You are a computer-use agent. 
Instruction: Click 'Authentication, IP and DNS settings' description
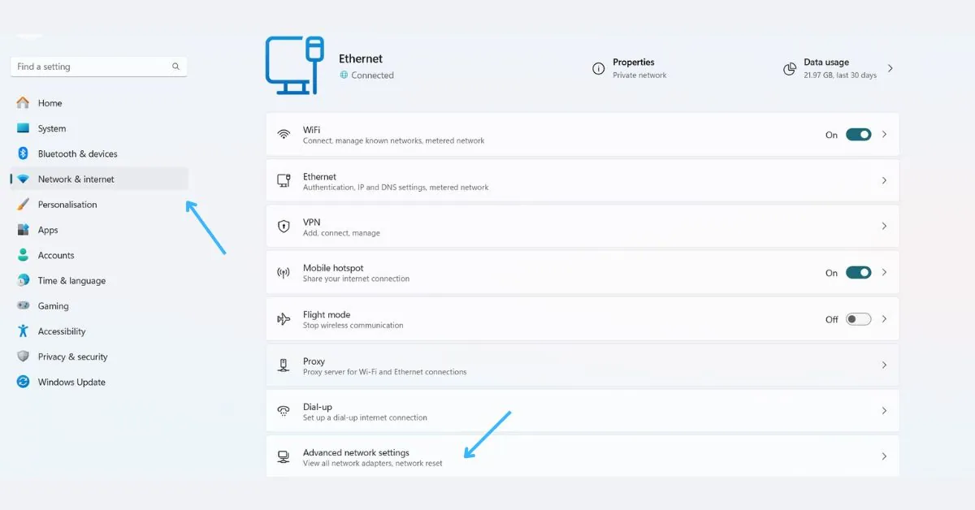pos(396,188)
